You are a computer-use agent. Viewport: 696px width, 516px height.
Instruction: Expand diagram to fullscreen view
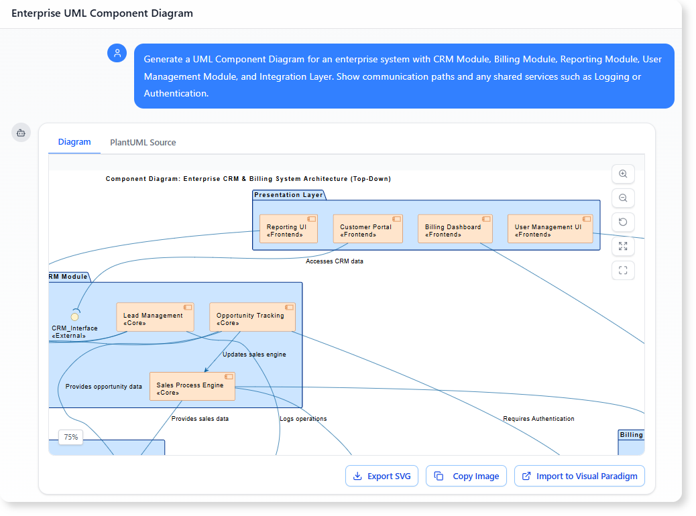point(623,246)
